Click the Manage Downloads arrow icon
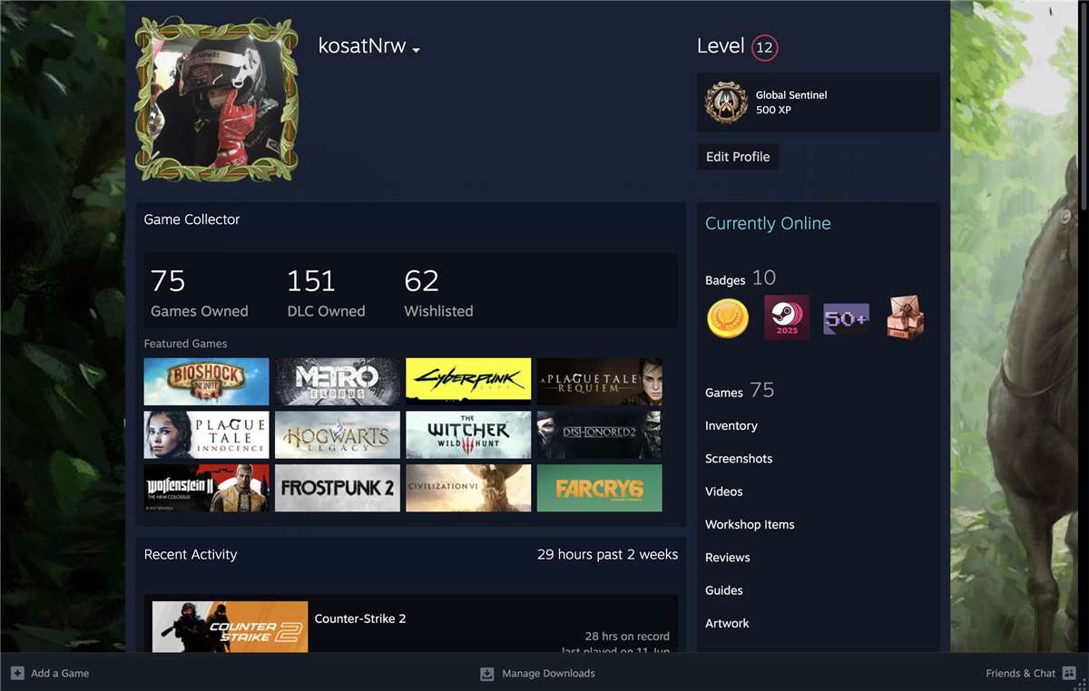Screen dimensions: 1089x691 pos(487,673)
